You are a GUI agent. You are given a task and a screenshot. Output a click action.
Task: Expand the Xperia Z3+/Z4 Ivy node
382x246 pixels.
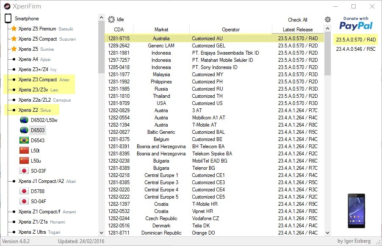pos(14,69)
